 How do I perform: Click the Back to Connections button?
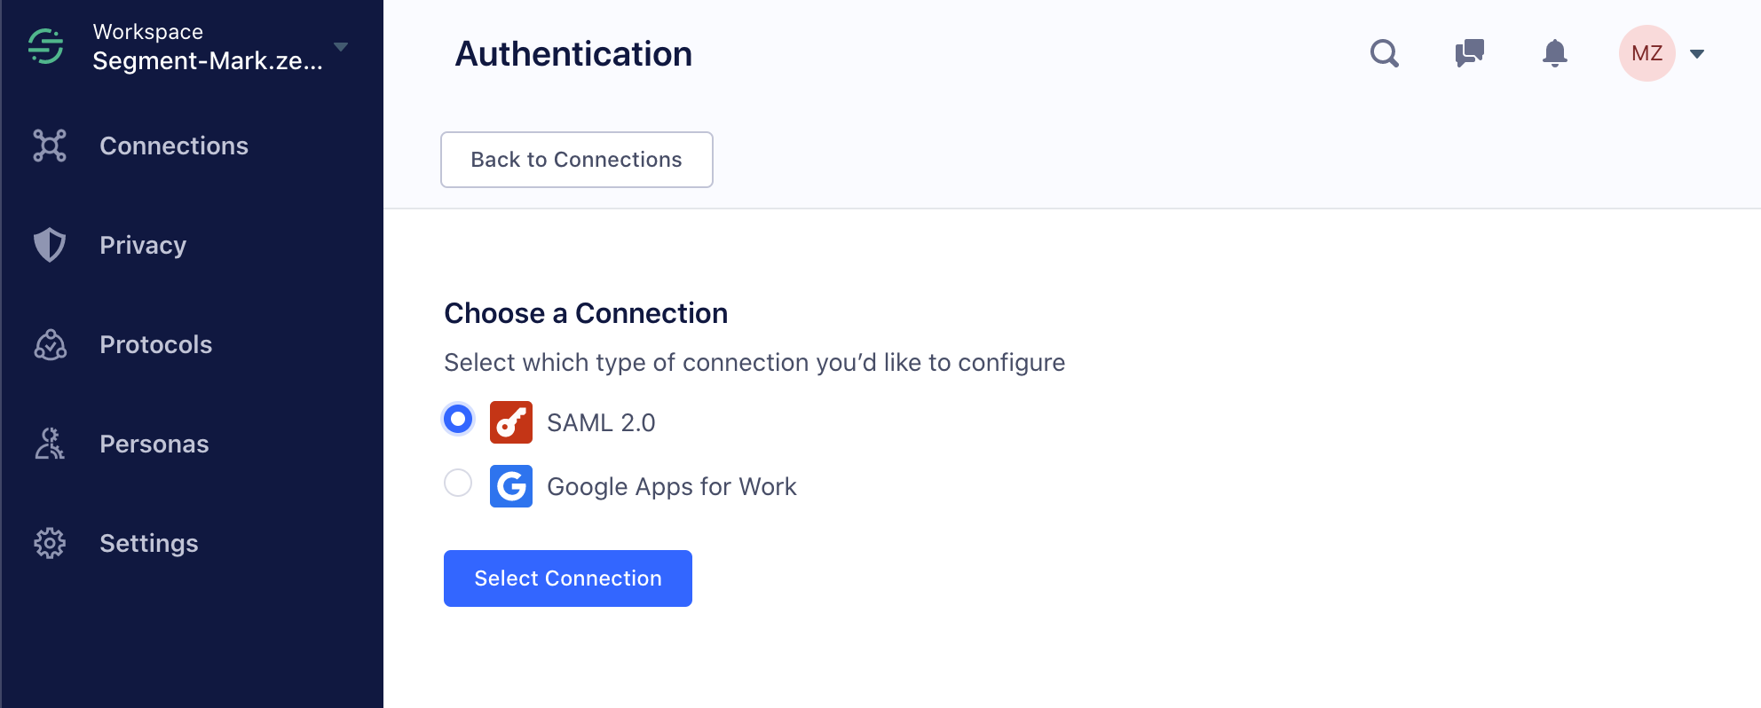576,160
